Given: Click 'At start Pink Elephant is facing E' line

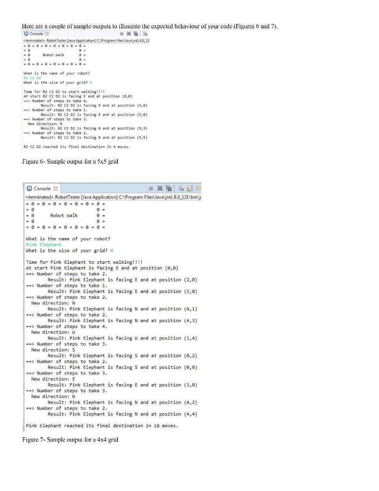Looking at the screenshot, I should pos(102,268).
